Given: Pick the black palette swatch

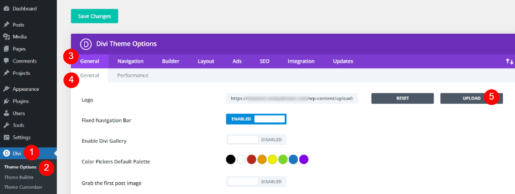Looking at the screenshot, I should pyautogui.click(x=231, y=159).
